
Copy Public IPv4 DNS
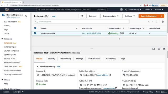(x=81, y=85)
